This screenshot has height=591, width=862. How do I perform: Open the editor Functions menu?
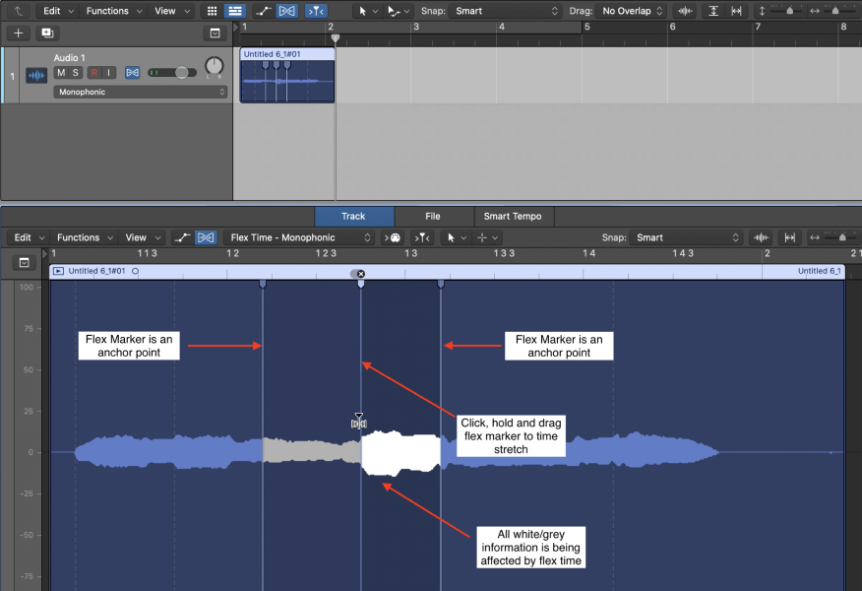84,237
